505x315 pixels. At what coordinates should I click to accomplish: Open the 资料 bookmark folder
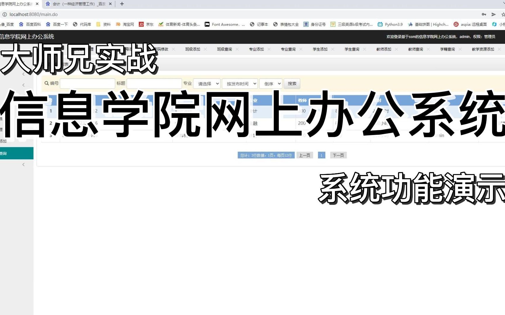point(103,24)
